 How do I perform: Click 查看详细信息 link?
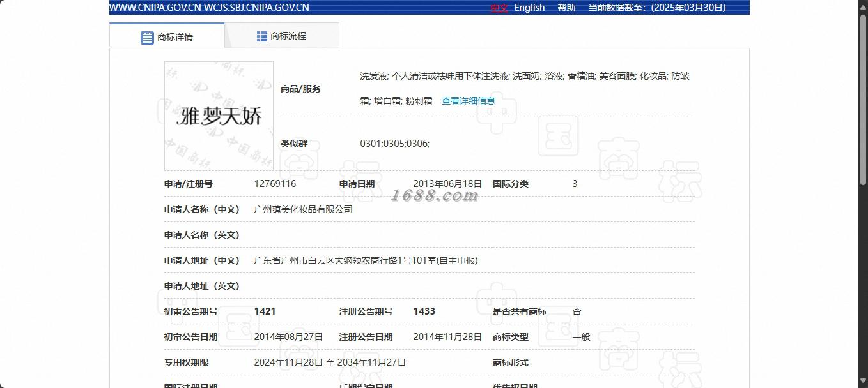[x=469, y=101]
